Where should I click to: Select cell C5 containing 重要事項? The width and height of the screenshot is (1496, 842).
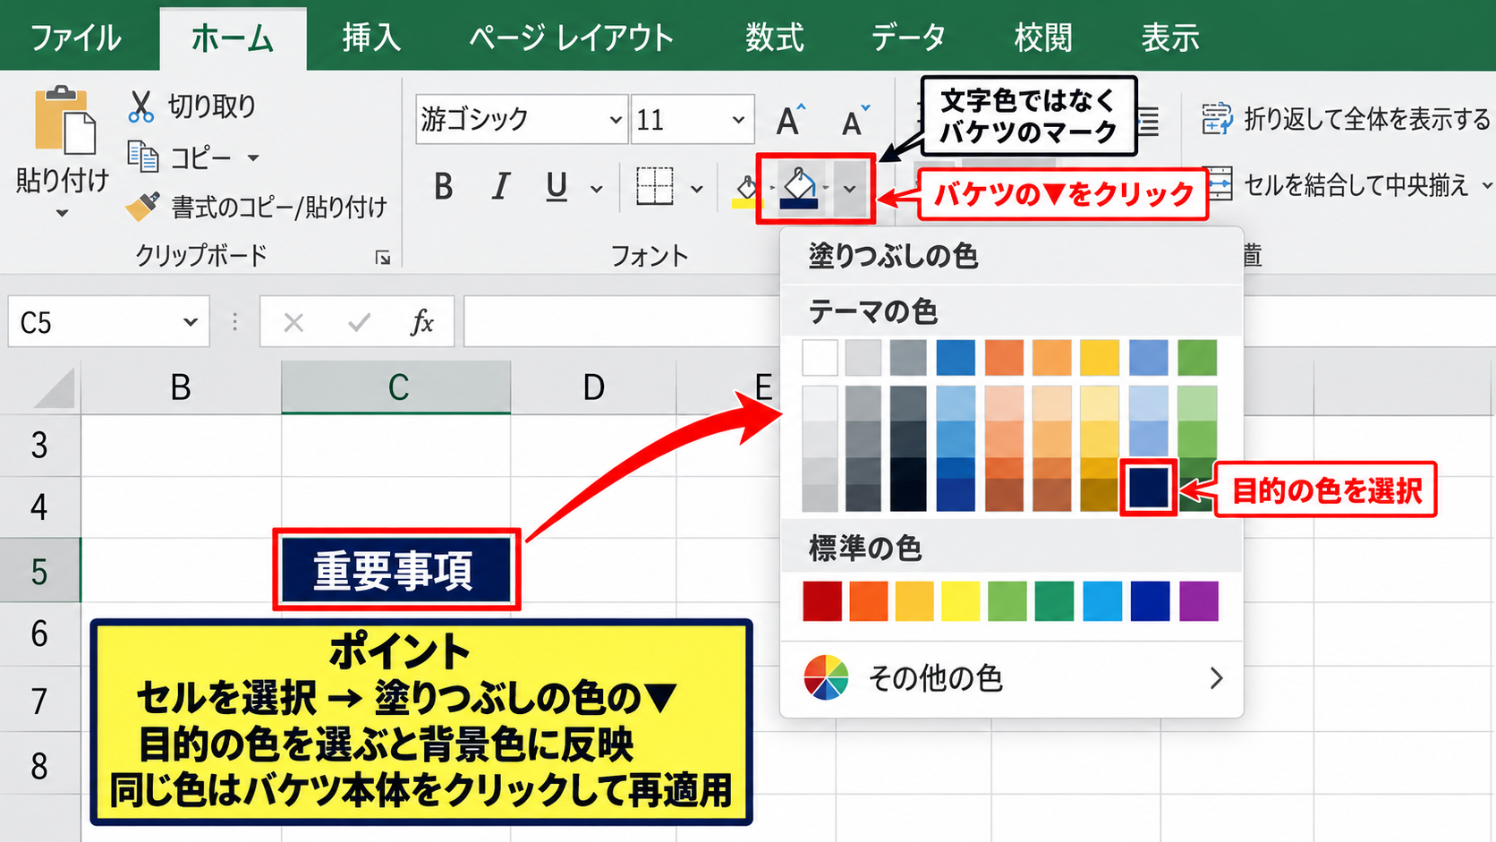click(396, 570)
